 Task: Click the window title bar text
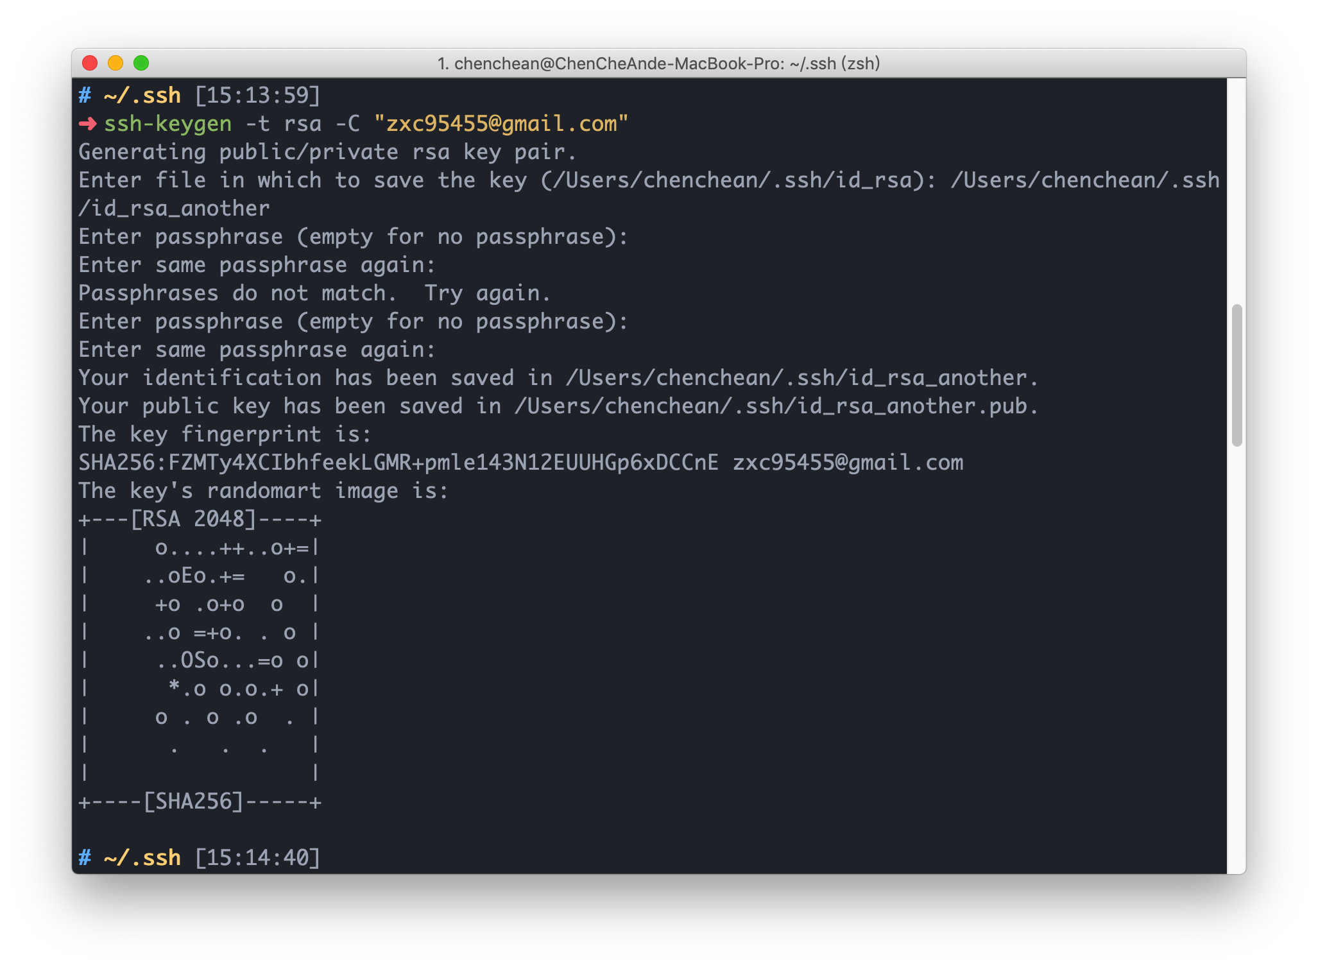coord(658,64)
